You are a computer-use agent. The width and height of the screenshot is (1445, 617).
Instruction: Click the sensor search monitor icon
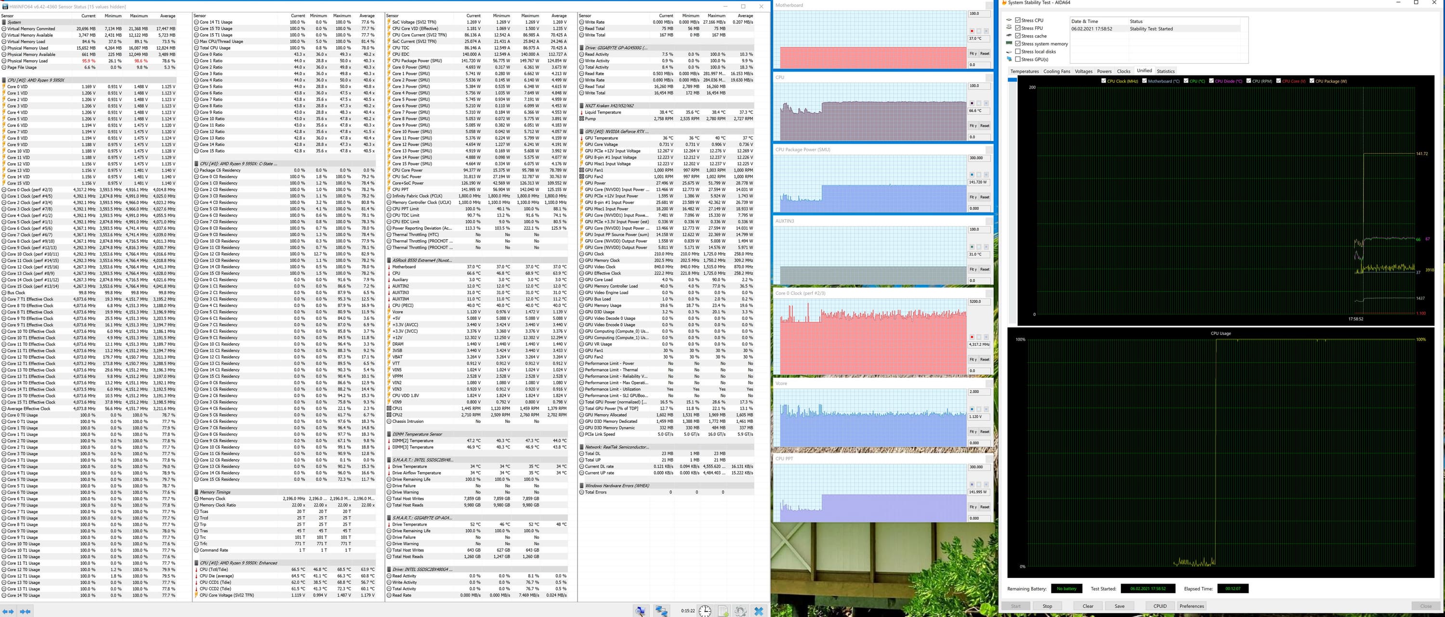pyautogui.click(x=641, y=611)
